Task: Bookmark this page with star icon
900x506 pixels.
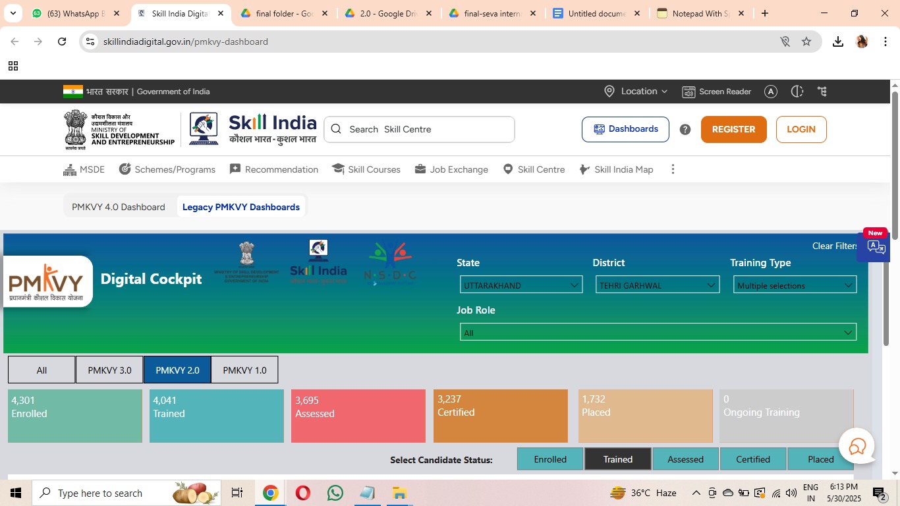Action: pyautogui.click(x=806, y=42)
